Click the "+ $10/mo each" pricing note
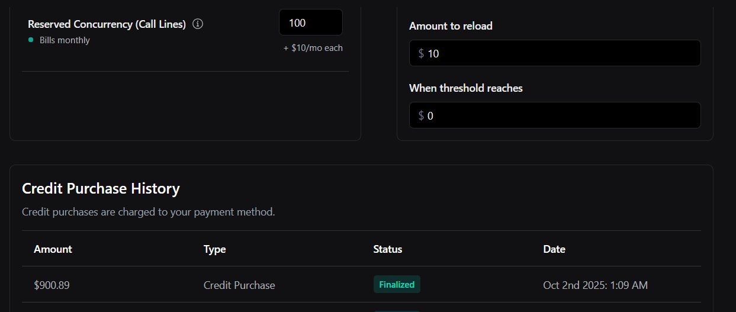736x312 pixels. pyautogui.click(x=313, y=48)
